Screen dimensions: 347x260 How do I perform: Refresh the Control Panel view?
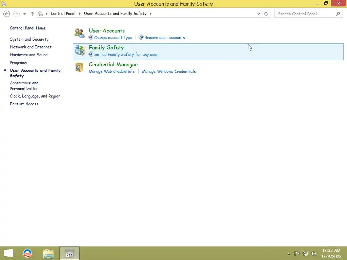(266, 14)
